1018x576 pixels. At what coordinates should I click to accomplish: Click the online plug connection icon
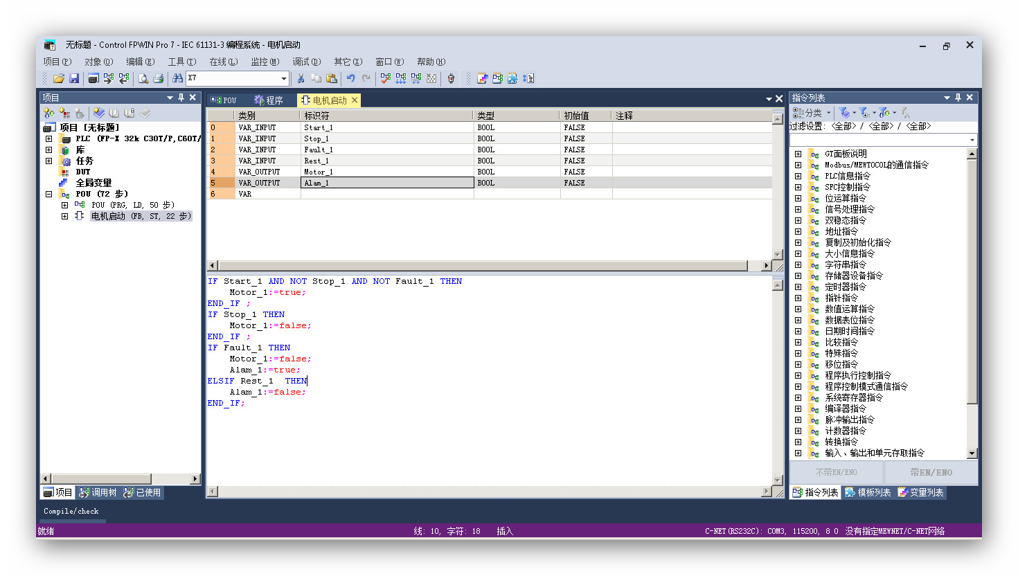coord(451,79)
